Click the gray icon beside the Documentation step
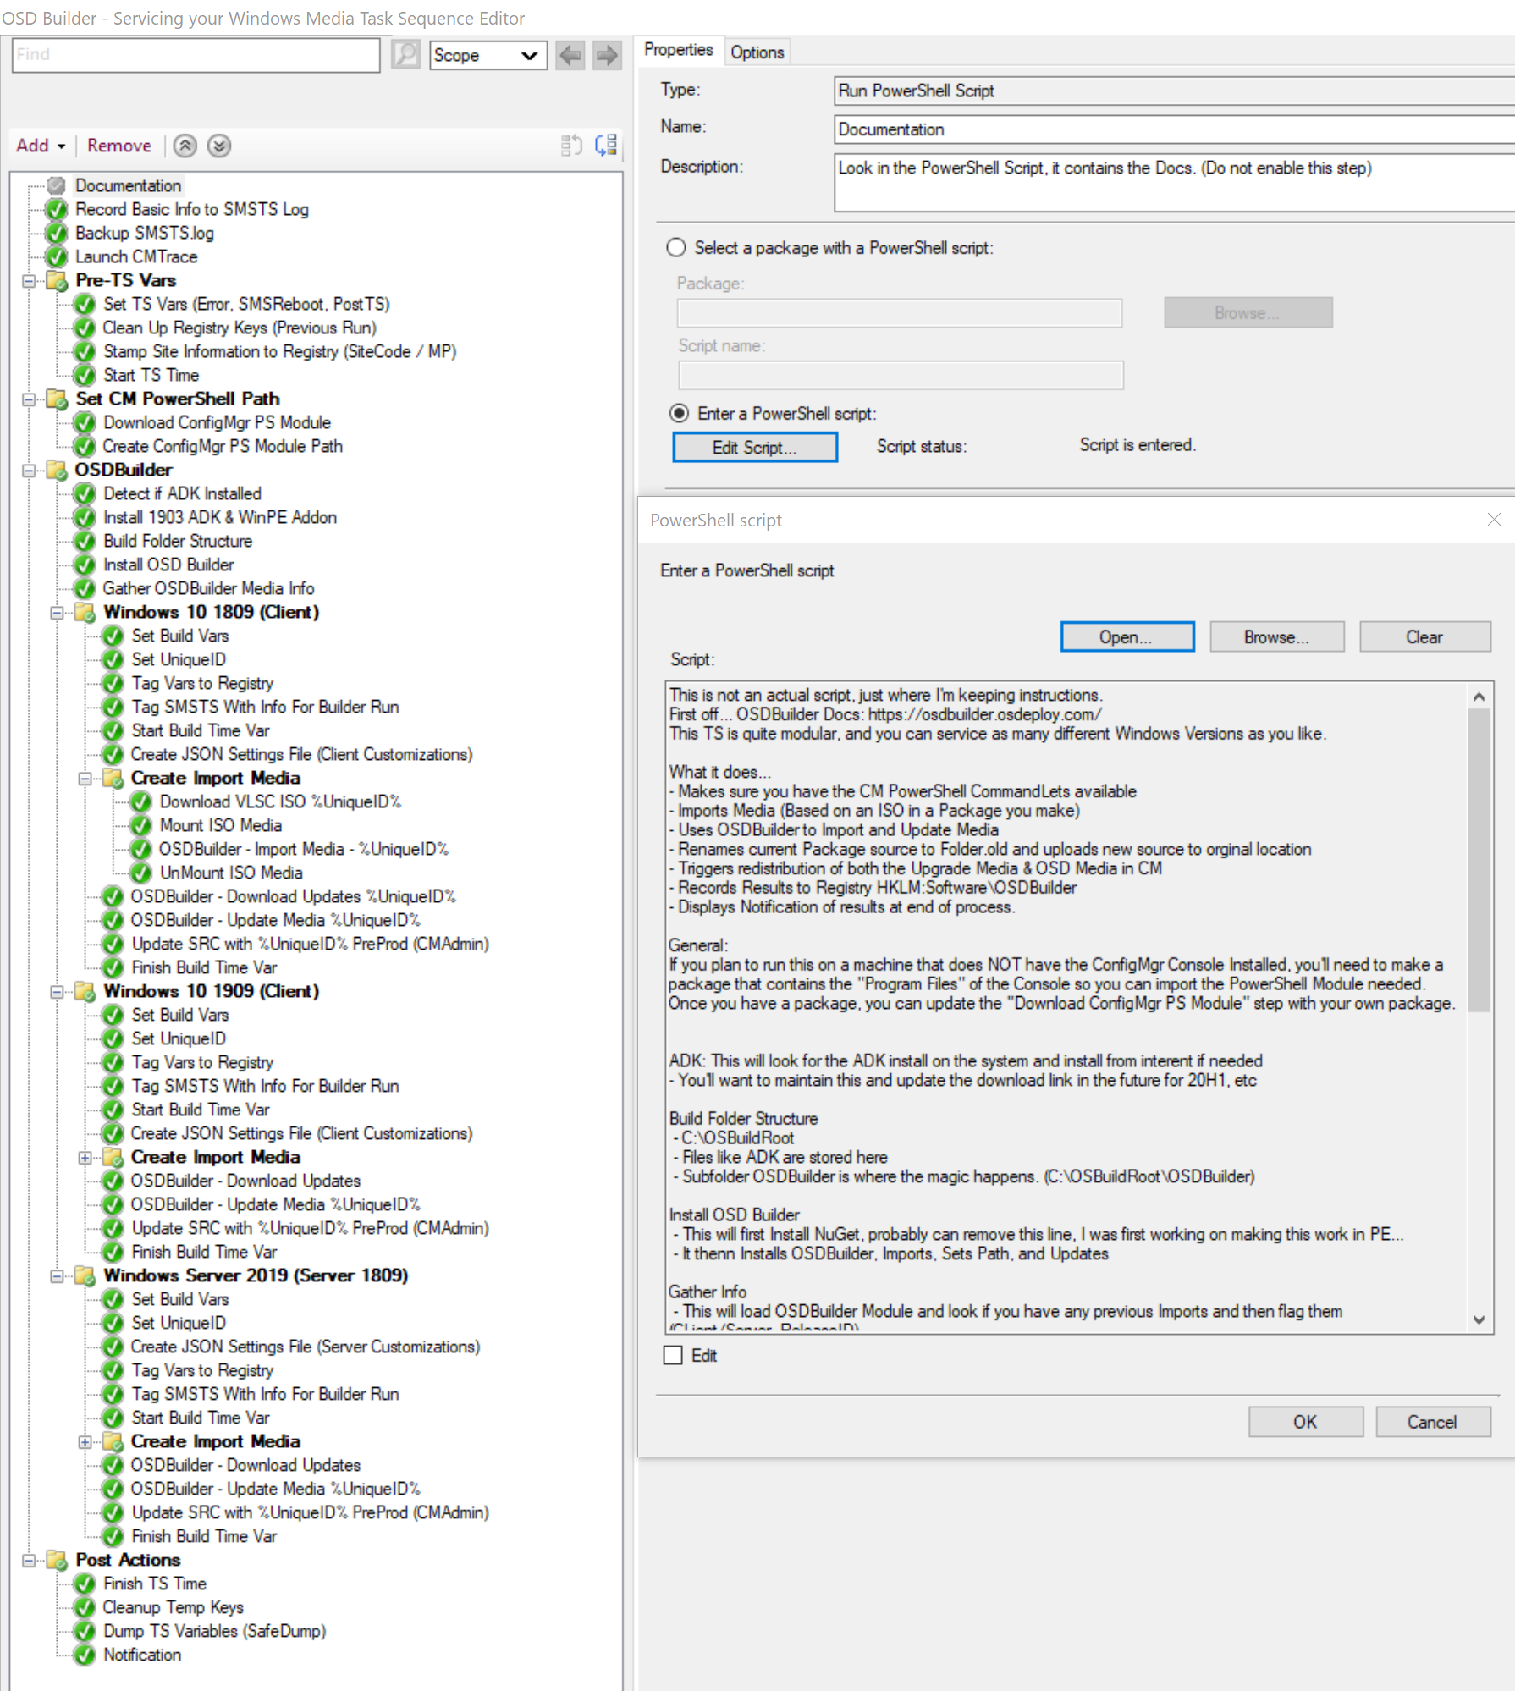 click(56, 185)
